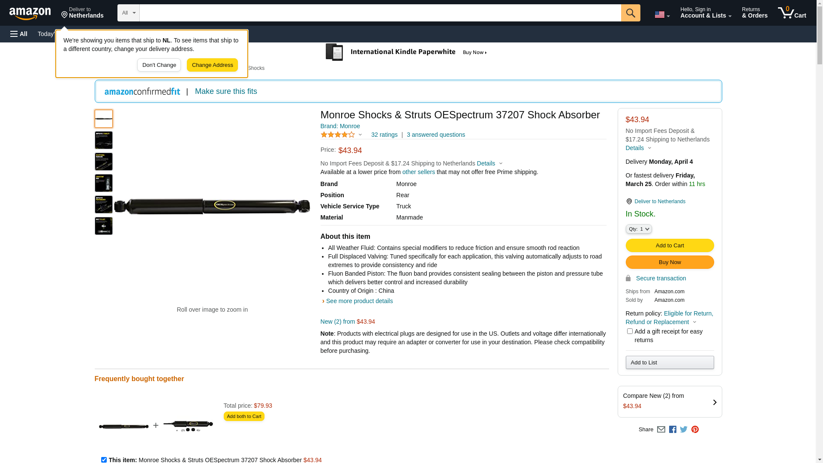Select the second product thumbnail image
This screenshot has width=823, height=463.
[104, 140]
